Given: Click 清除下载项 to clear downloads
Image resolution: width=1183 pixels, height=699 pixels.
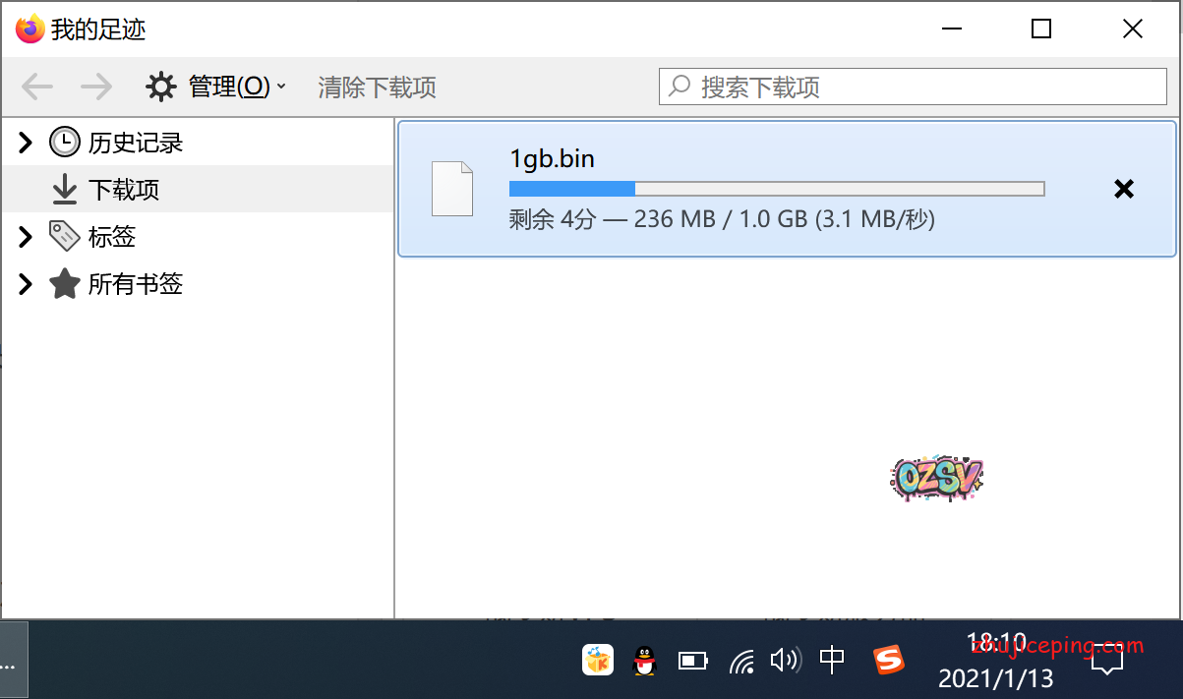Looking at the screenshot, I should point(377,87).
